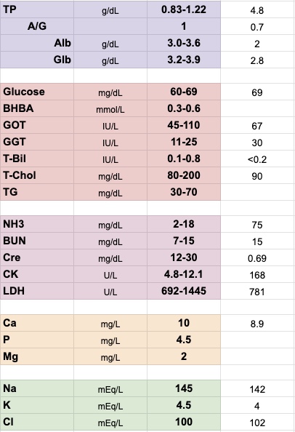295x432 pixels.
Task: Select the Cl label cell
Action: [37, 422]
